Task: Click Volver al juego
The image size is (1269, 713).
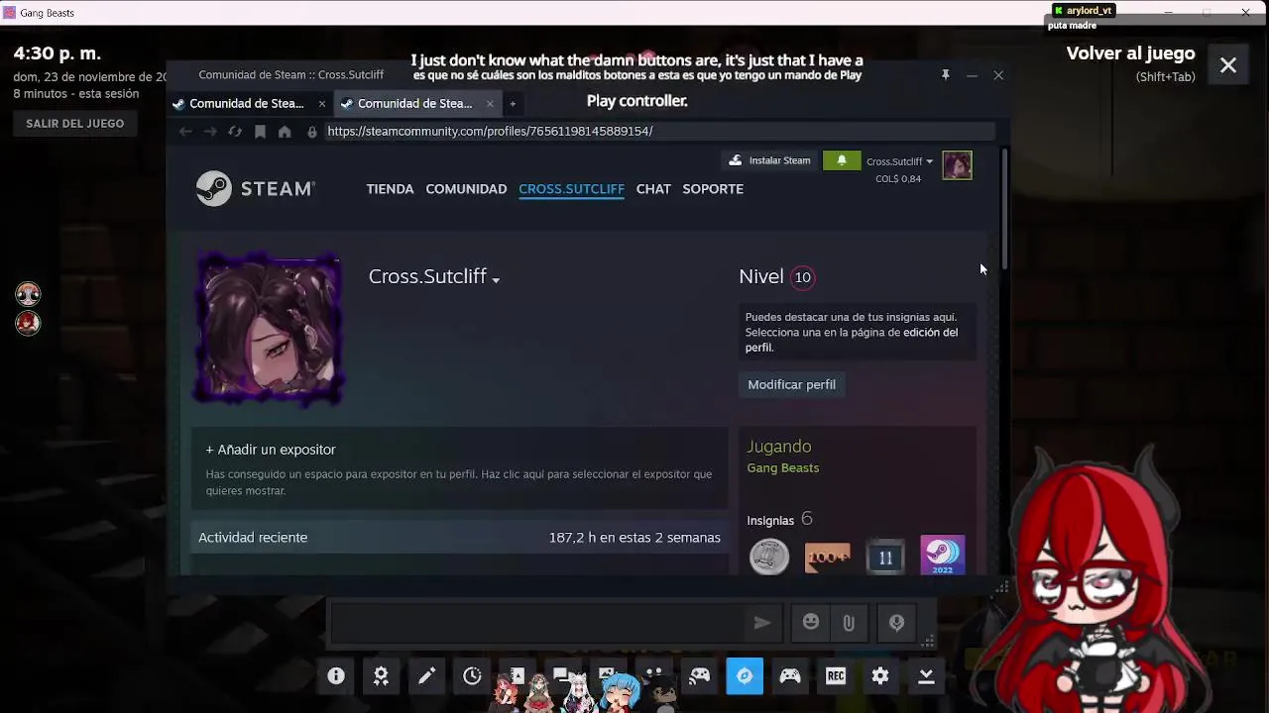Action: click(1130, 53)
